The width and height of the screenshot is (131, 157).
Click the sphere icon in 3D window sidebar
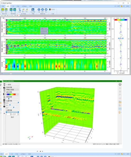click(4, 88)
